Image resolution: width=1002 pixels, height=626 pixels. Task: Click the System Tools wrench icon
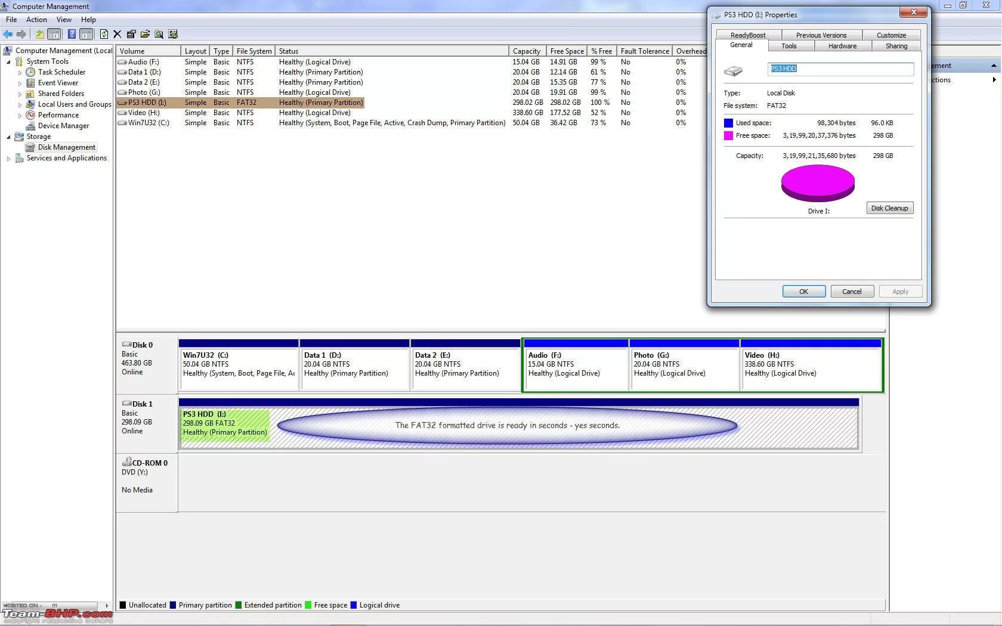(19, 61)
